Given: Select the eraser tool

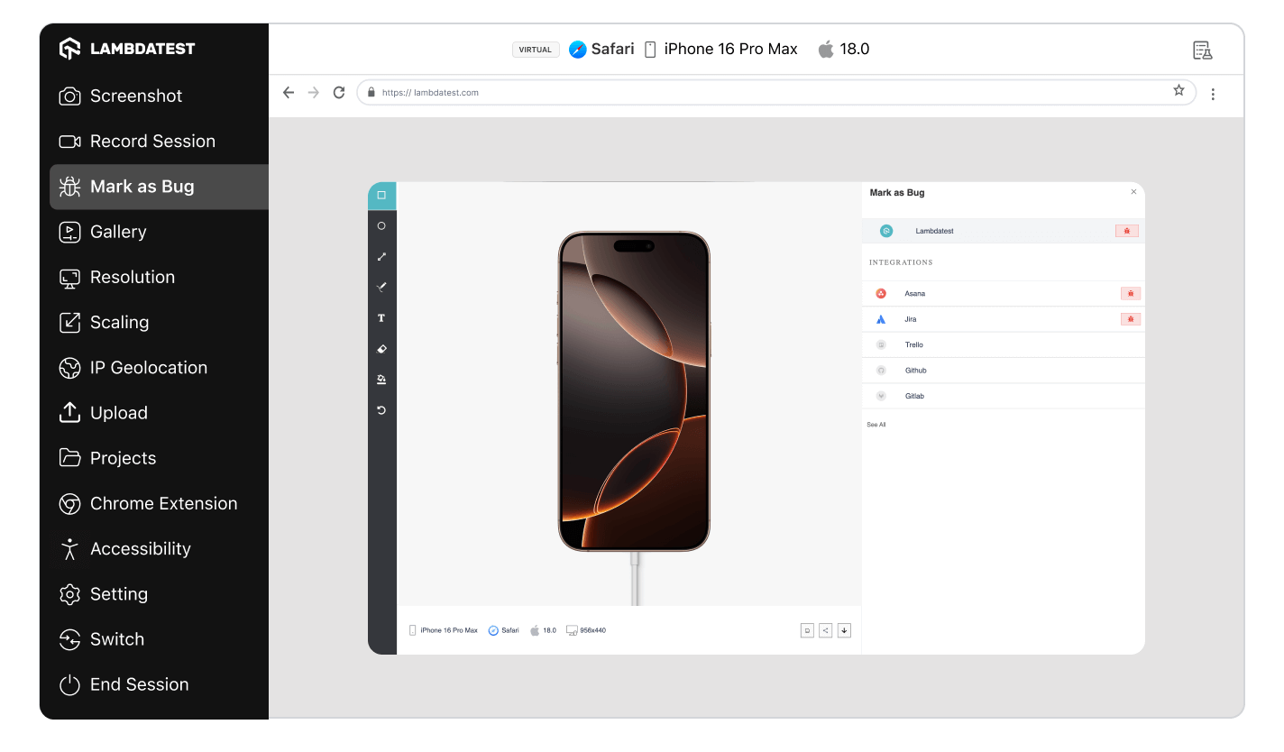Looking at the screenshot, I should (381, 349).
